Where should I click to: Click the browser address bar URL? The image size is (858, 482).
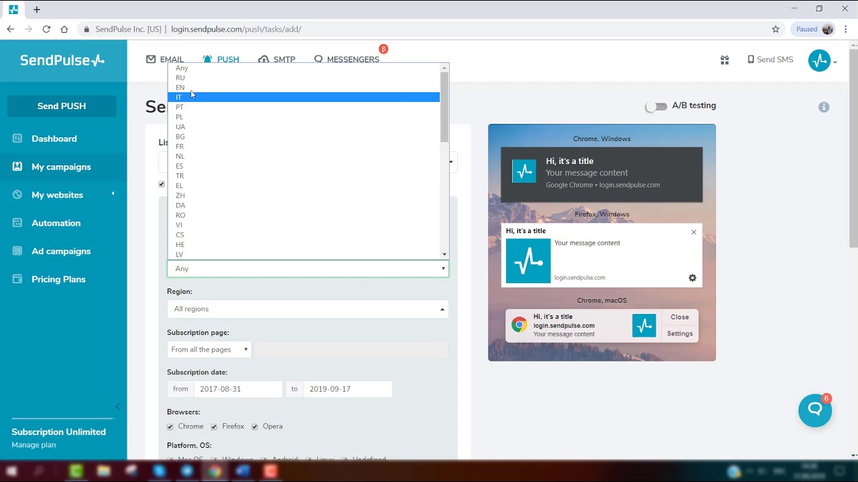(x=236, y=29)
